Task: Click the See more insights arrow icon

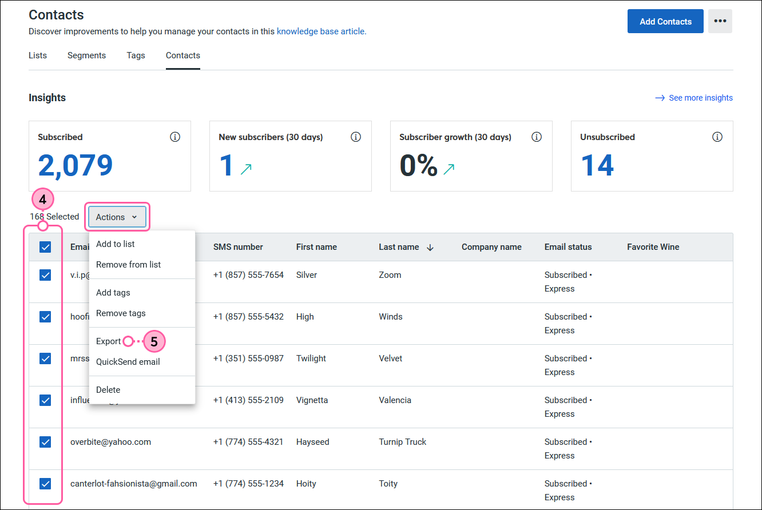Action: click(x=660, y=98)
